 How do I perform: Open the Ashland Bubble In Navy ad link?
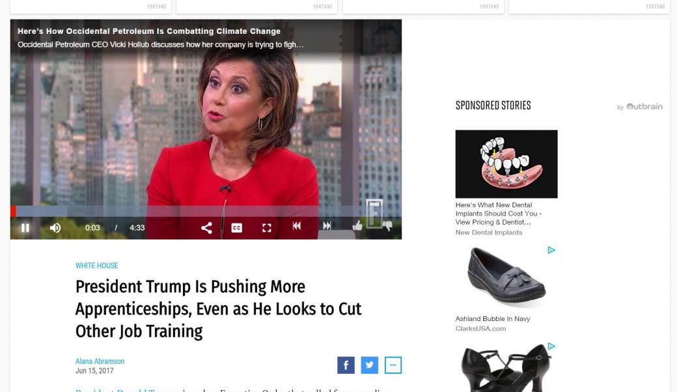point(493,318)
